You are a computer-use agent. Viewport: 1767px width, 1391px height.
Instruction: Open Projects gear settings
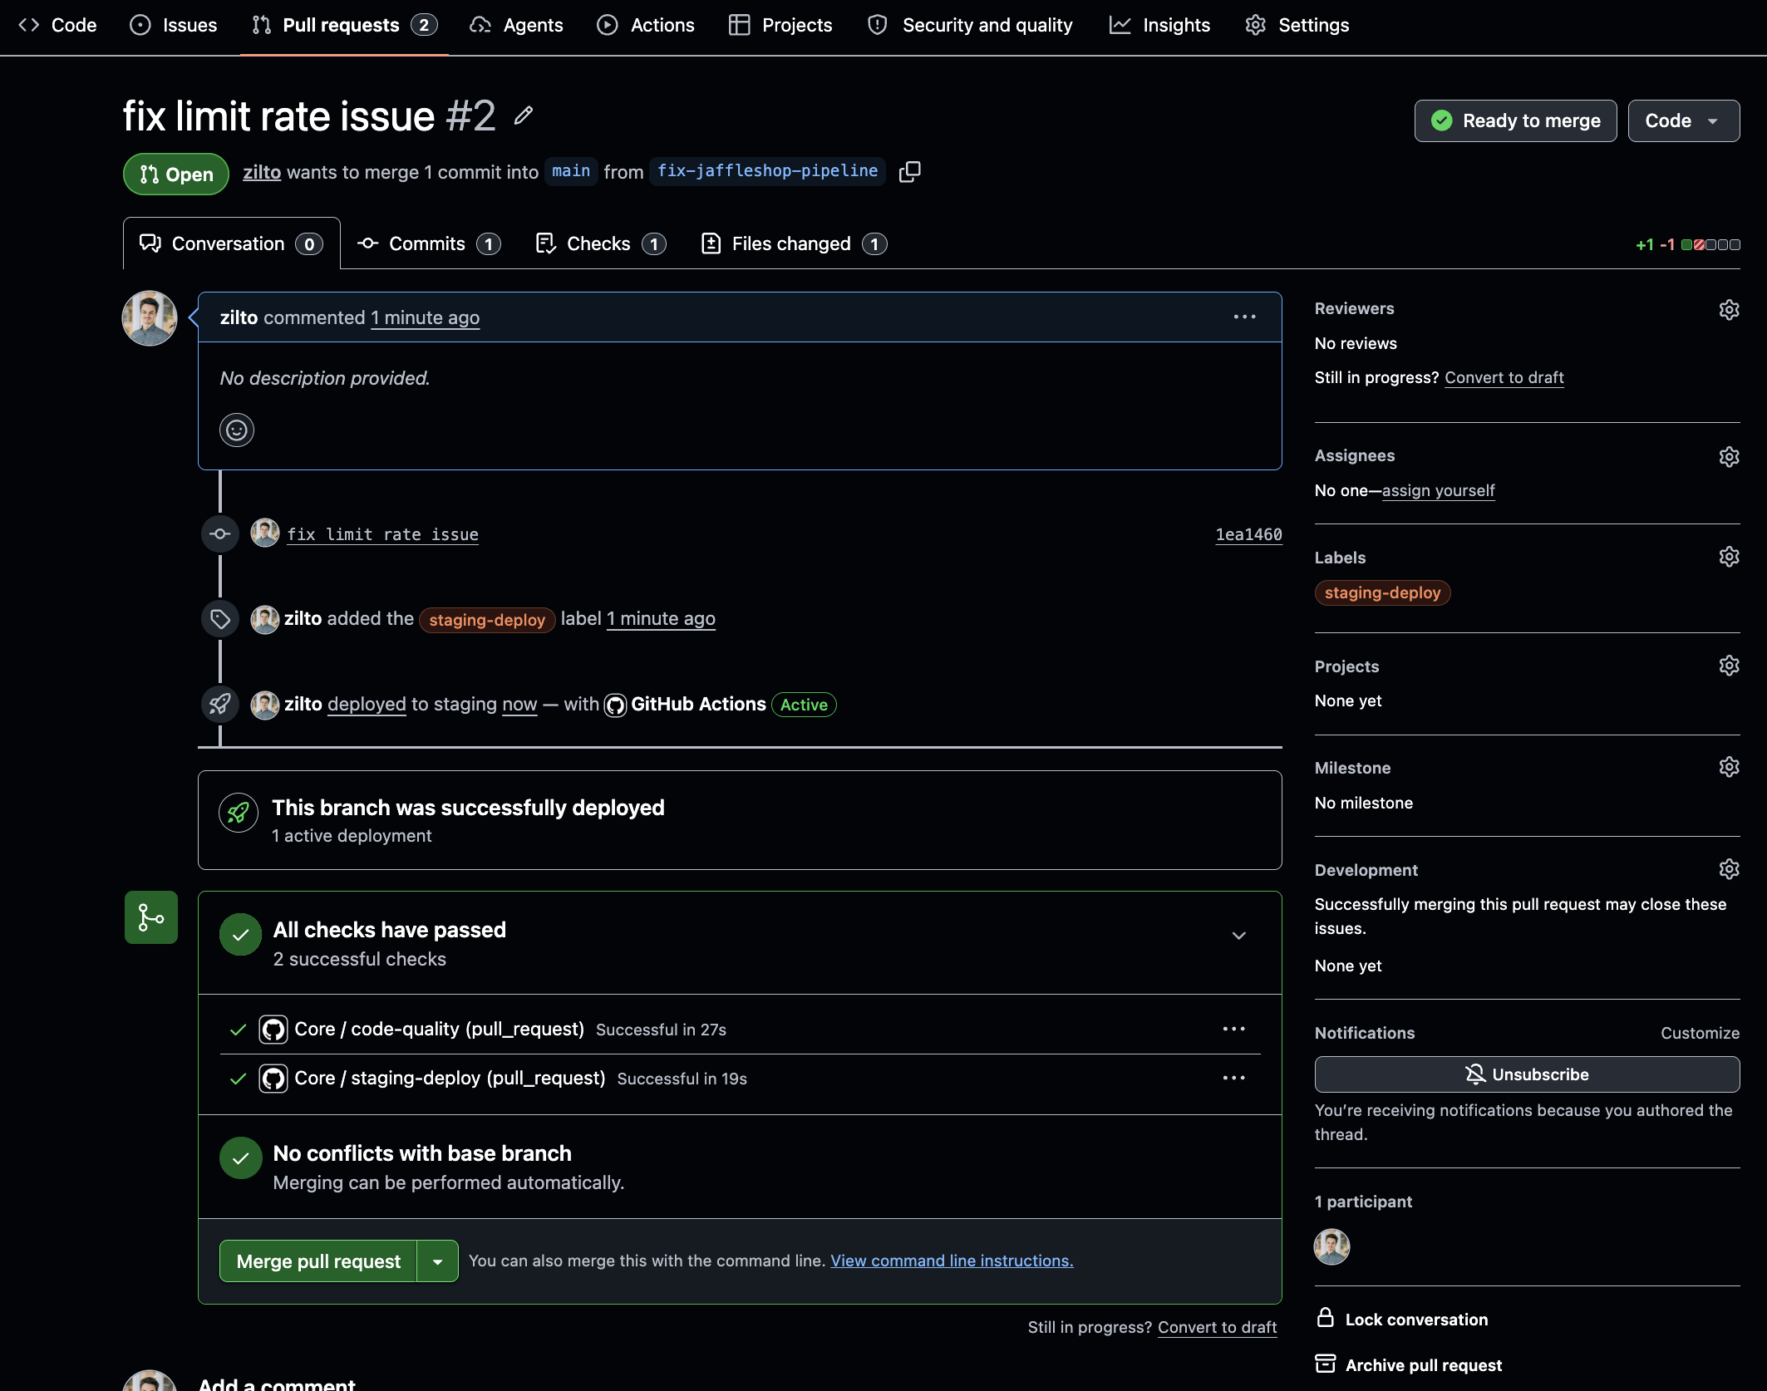click(x=1729, y=666)
